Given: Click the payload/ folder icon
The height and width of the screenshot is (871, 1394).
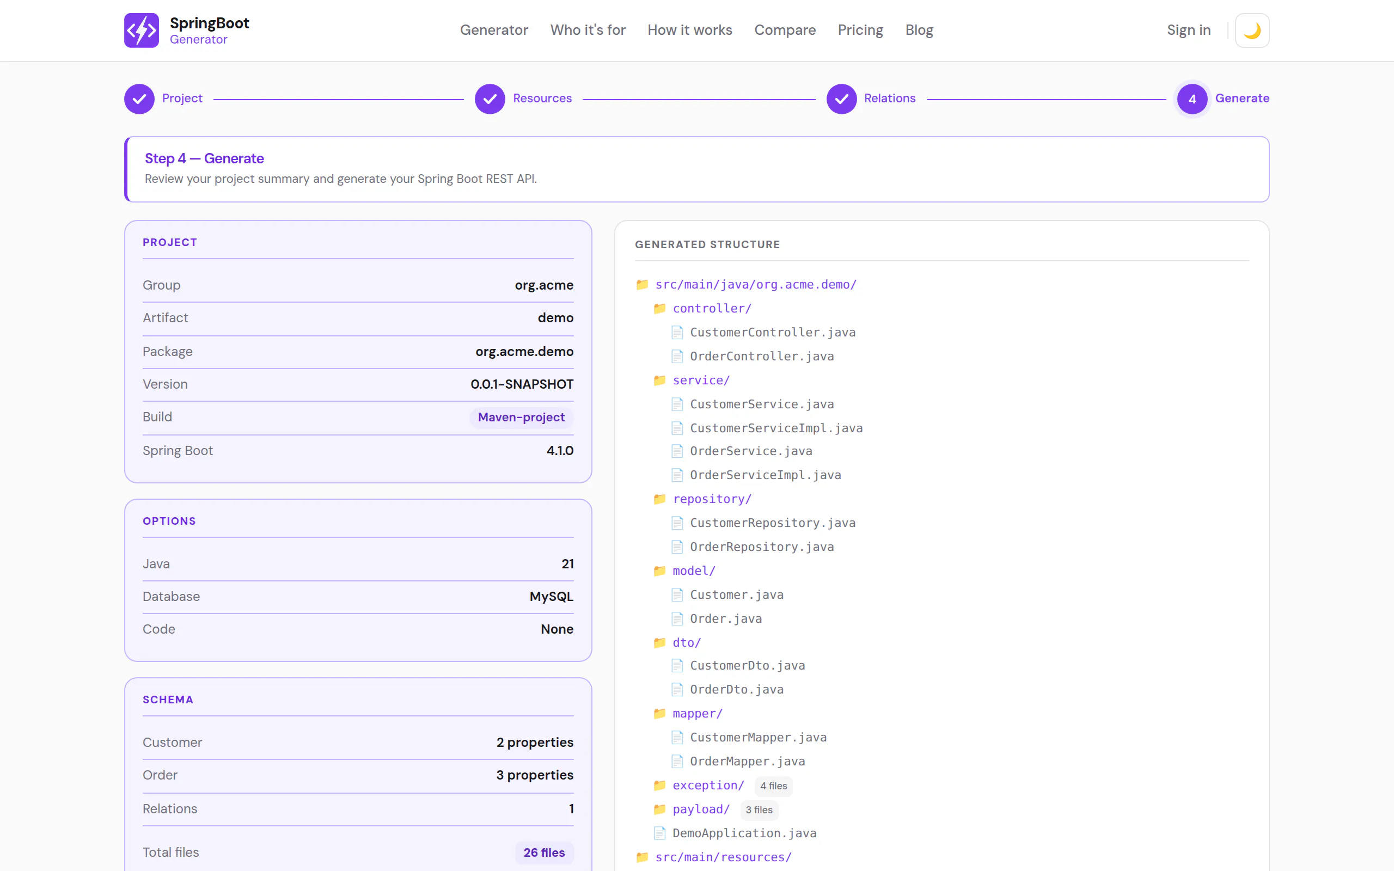Looking at the screenshot, I should pos(659,809).
